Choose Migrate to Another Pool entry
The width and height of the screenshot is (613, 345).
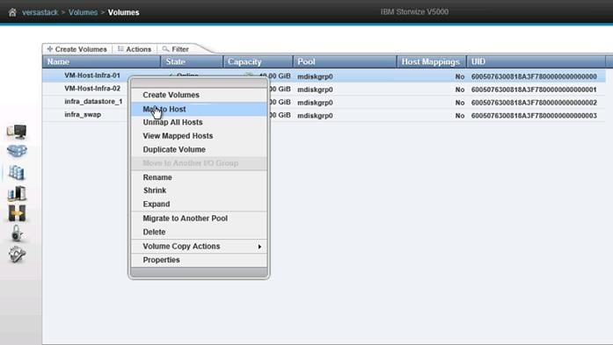tap(199, 219)
